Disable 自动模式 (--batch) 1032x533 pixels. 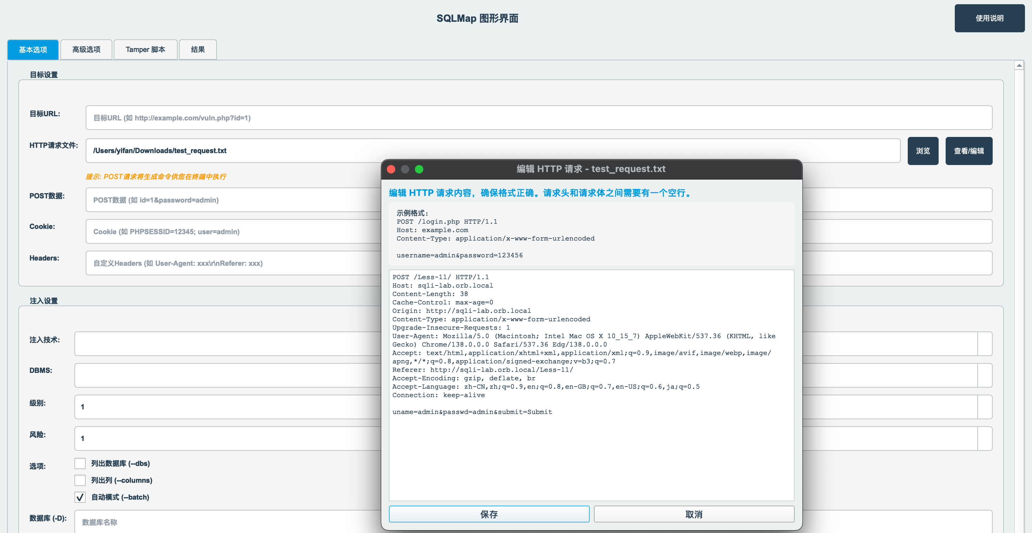point(80,497)
